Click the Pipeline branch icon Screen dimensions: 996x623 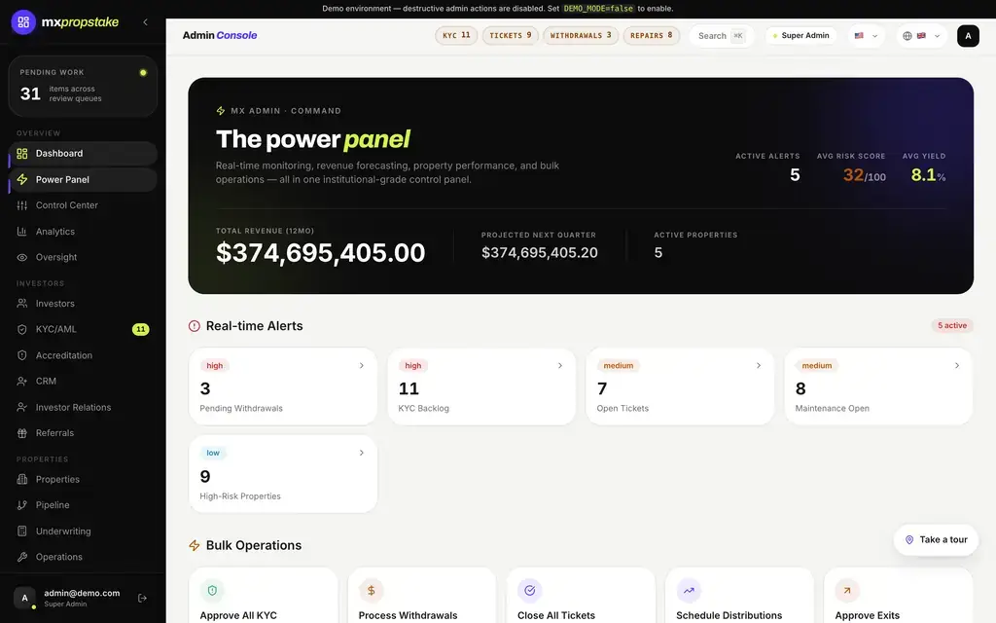click(22, 505)
